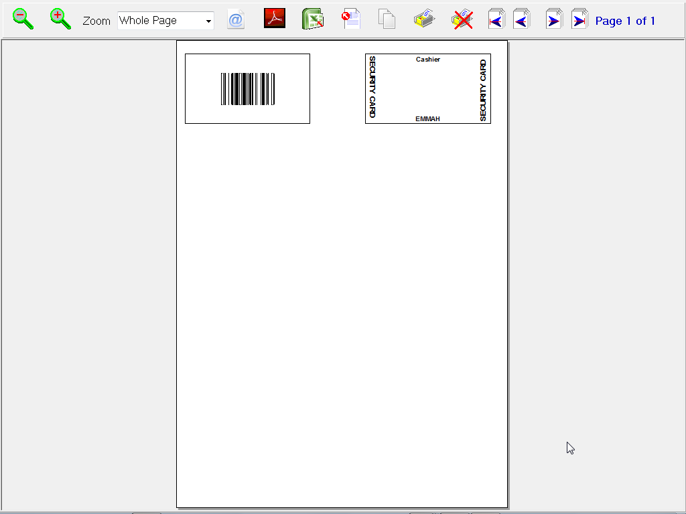Jump to the last page

[x=579, y=20]
